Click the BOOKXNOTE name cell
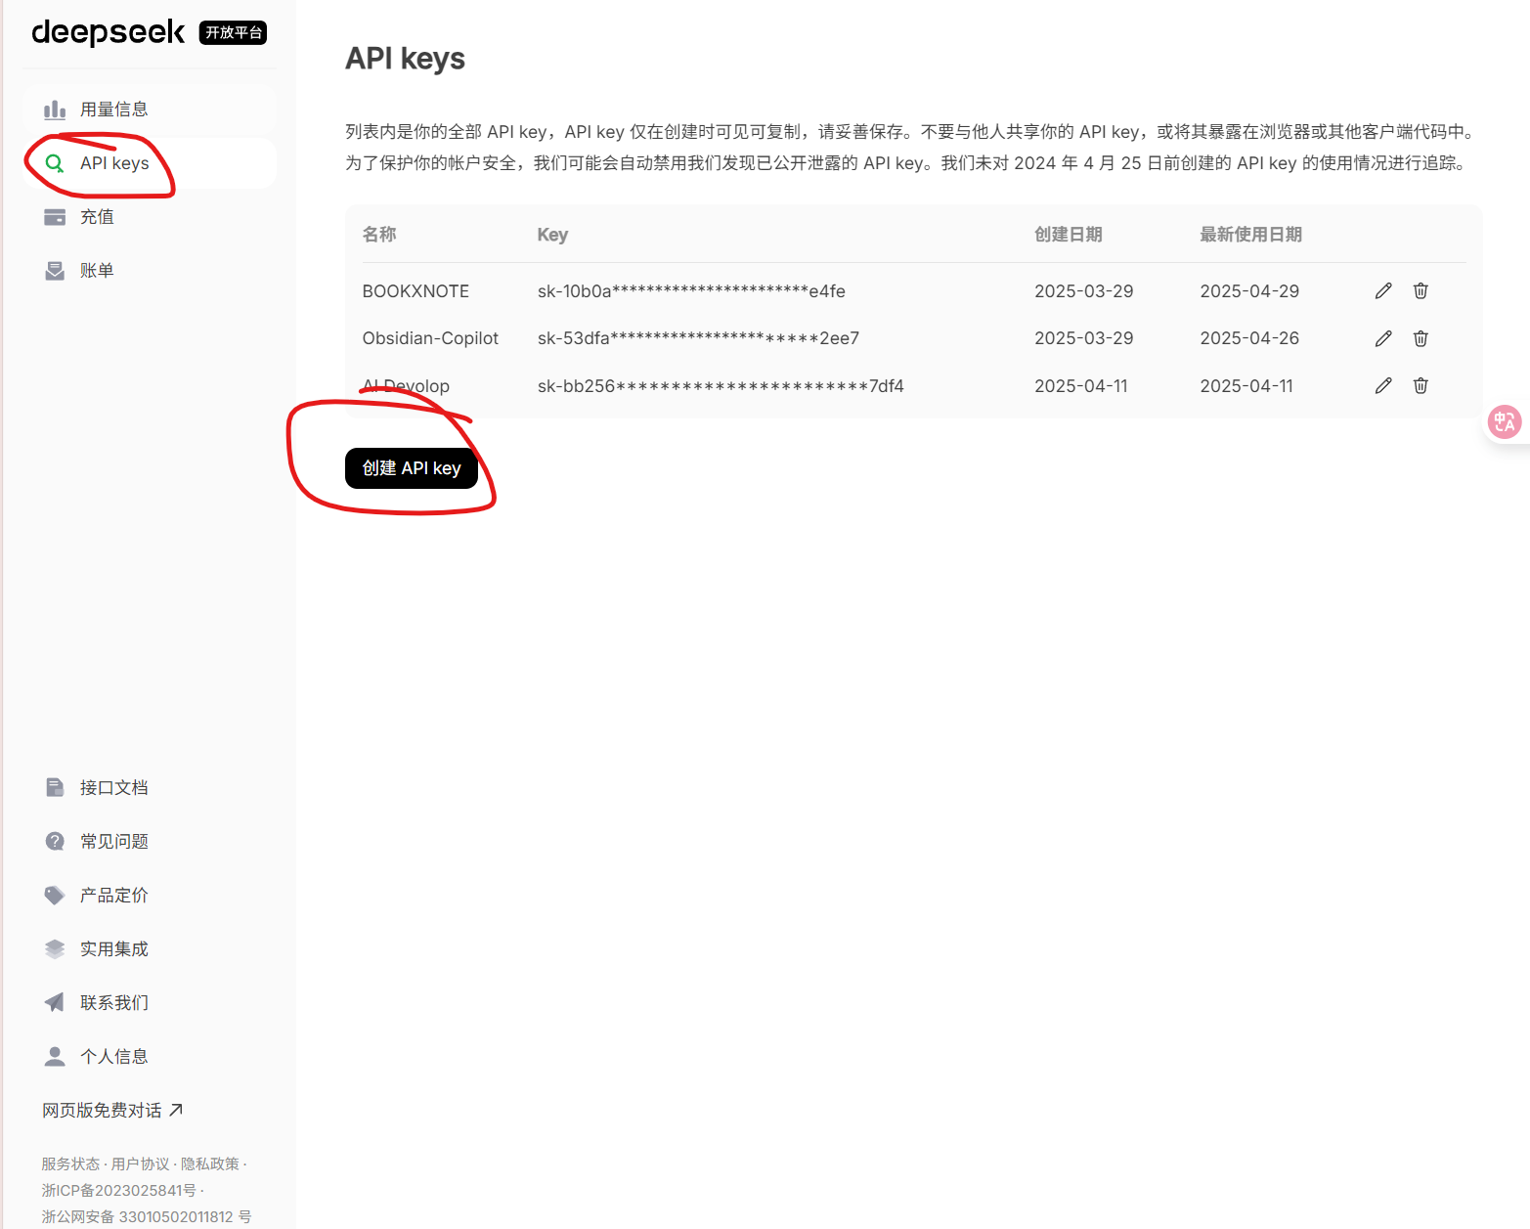The image size is (1530, 1229). tap(415, 291)
